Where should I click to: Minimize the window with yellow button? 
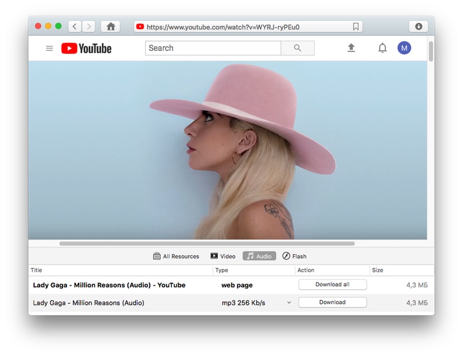click(x=48, y=26)
